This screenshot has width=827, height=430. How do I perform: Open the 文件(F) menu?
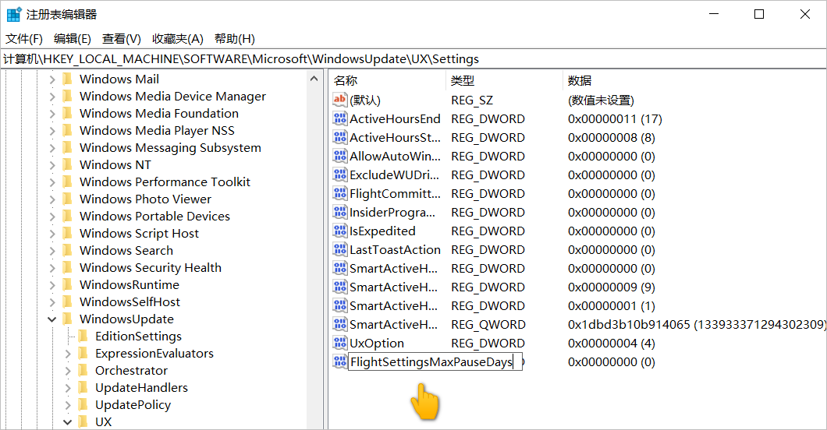click(x=24, y=39)
